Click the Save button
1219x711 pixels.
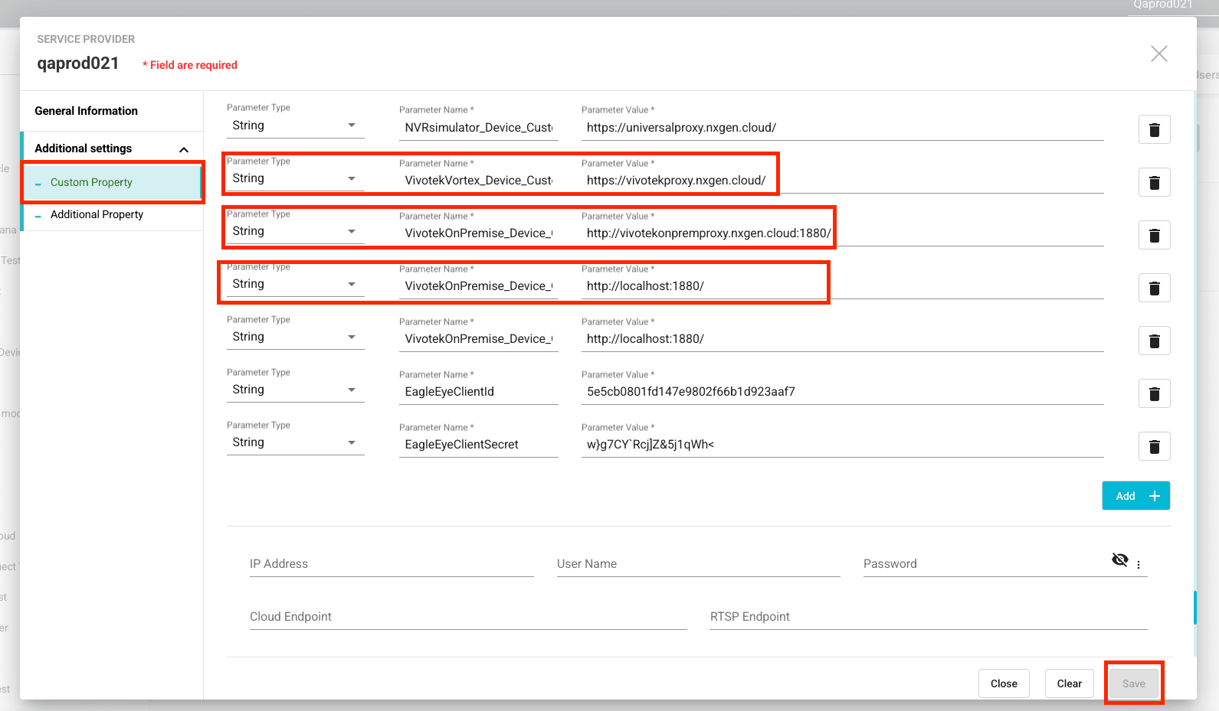tap(1133, 683)
